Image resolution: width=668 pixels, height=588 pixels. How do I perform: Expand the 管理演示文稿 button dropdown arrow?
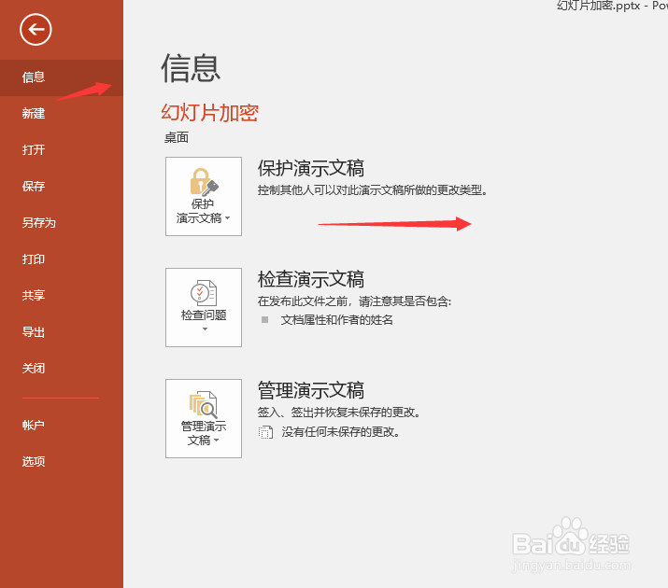click(217, 441)
